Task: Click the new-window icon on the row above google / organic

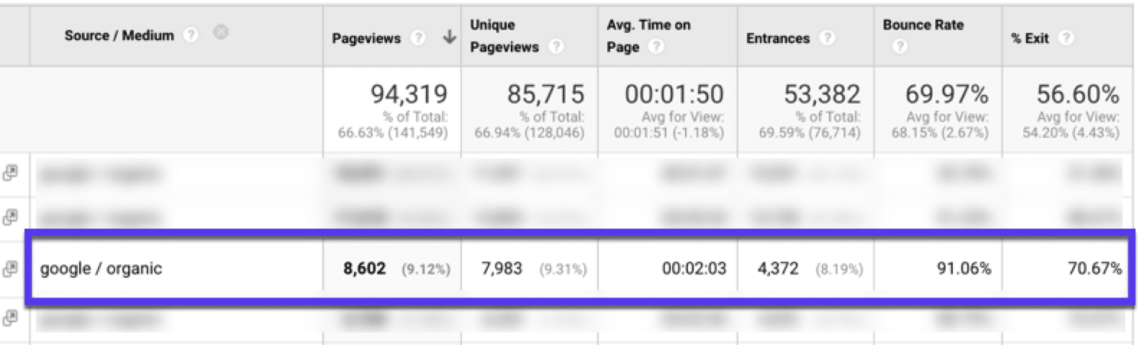Action: (x=10, y=216)
